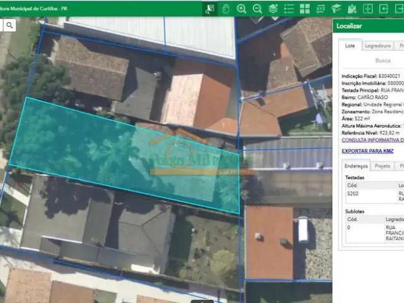Switch to the Logradouro tab
404x303 pixels.
pyautogui.click(x=376, y=46)
